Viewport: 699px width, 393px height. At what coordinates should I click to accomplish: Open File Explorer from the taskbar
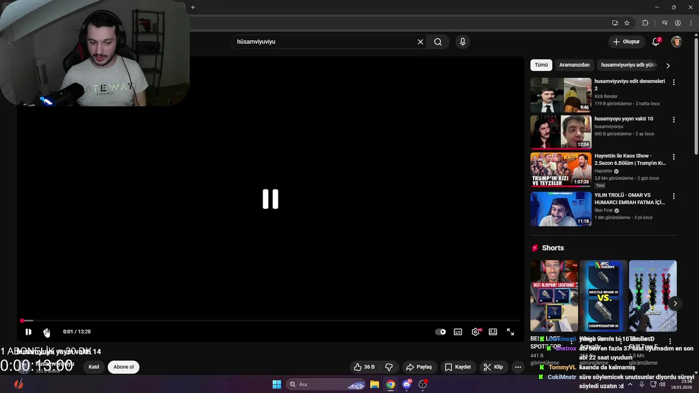click(x=375, y=384)
